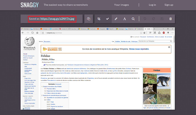Screen dimensions: 196x115
Task: Open the Sign up page
Action: [x=169, y=5]
